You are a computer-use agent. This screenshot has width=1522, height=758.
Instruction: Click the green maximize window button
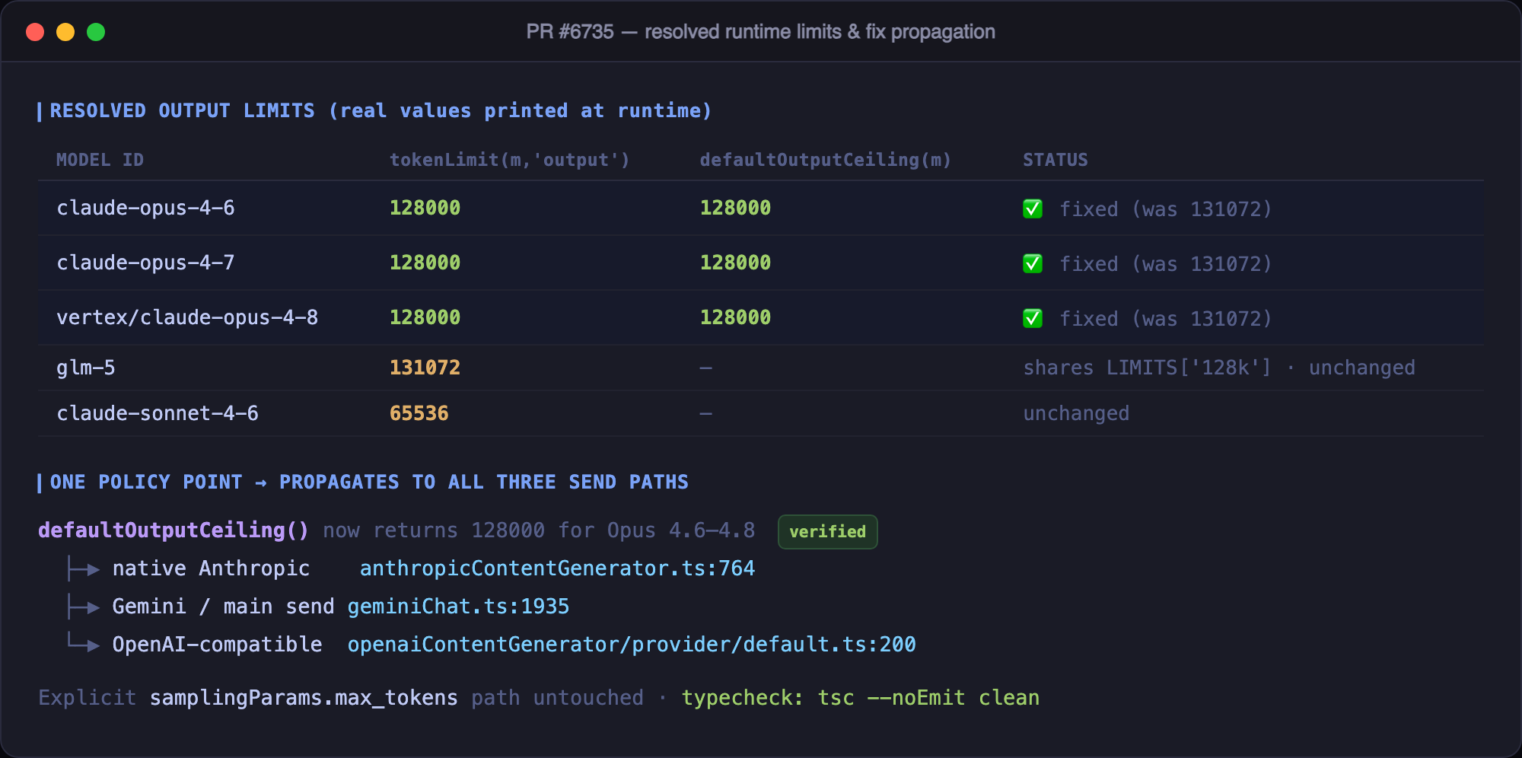[x=96, y=32]
